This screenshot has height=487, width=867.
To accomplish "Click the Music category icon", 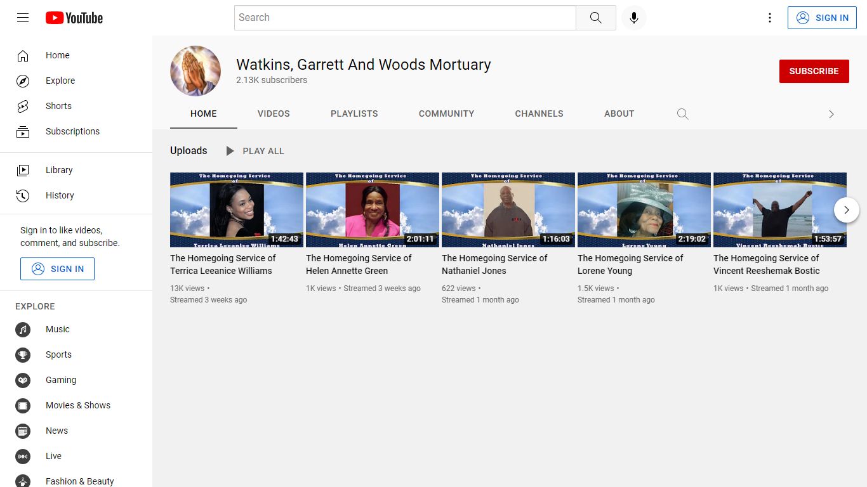I will pos(23,330).
